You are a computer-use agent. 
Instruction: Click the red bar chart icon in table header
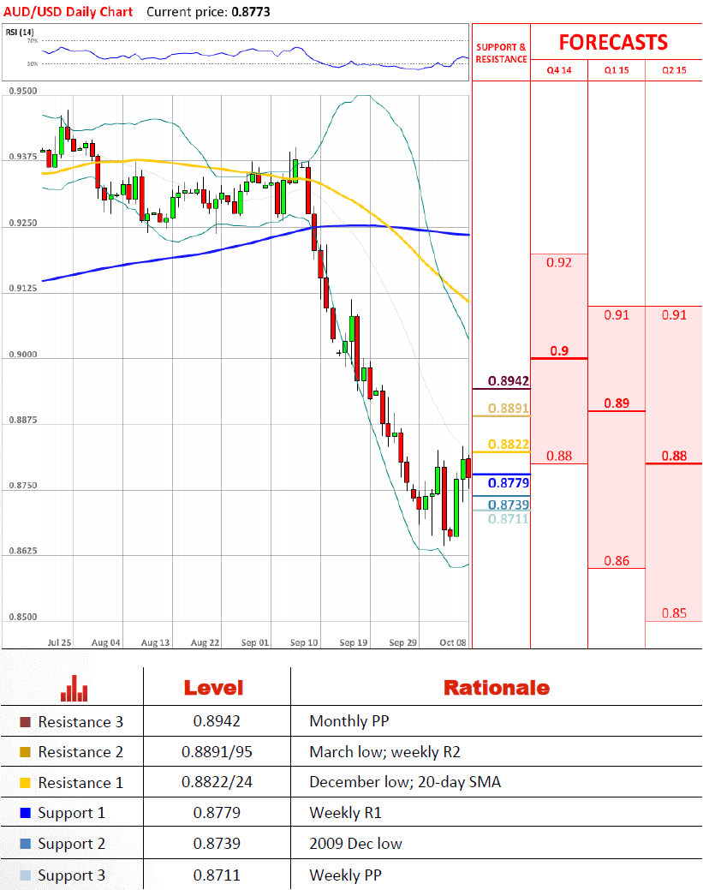click(74, 688)
